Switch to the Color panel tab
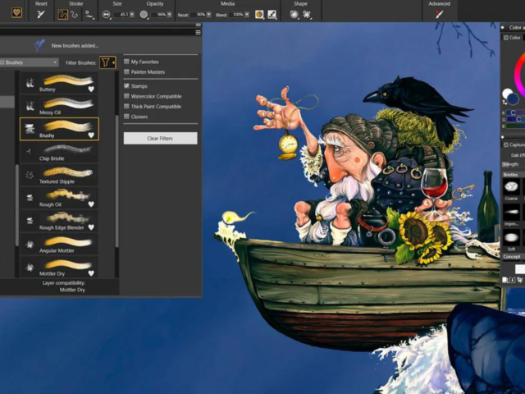The image size is (525, 394). pyautogui.click(x=513, y=38)
